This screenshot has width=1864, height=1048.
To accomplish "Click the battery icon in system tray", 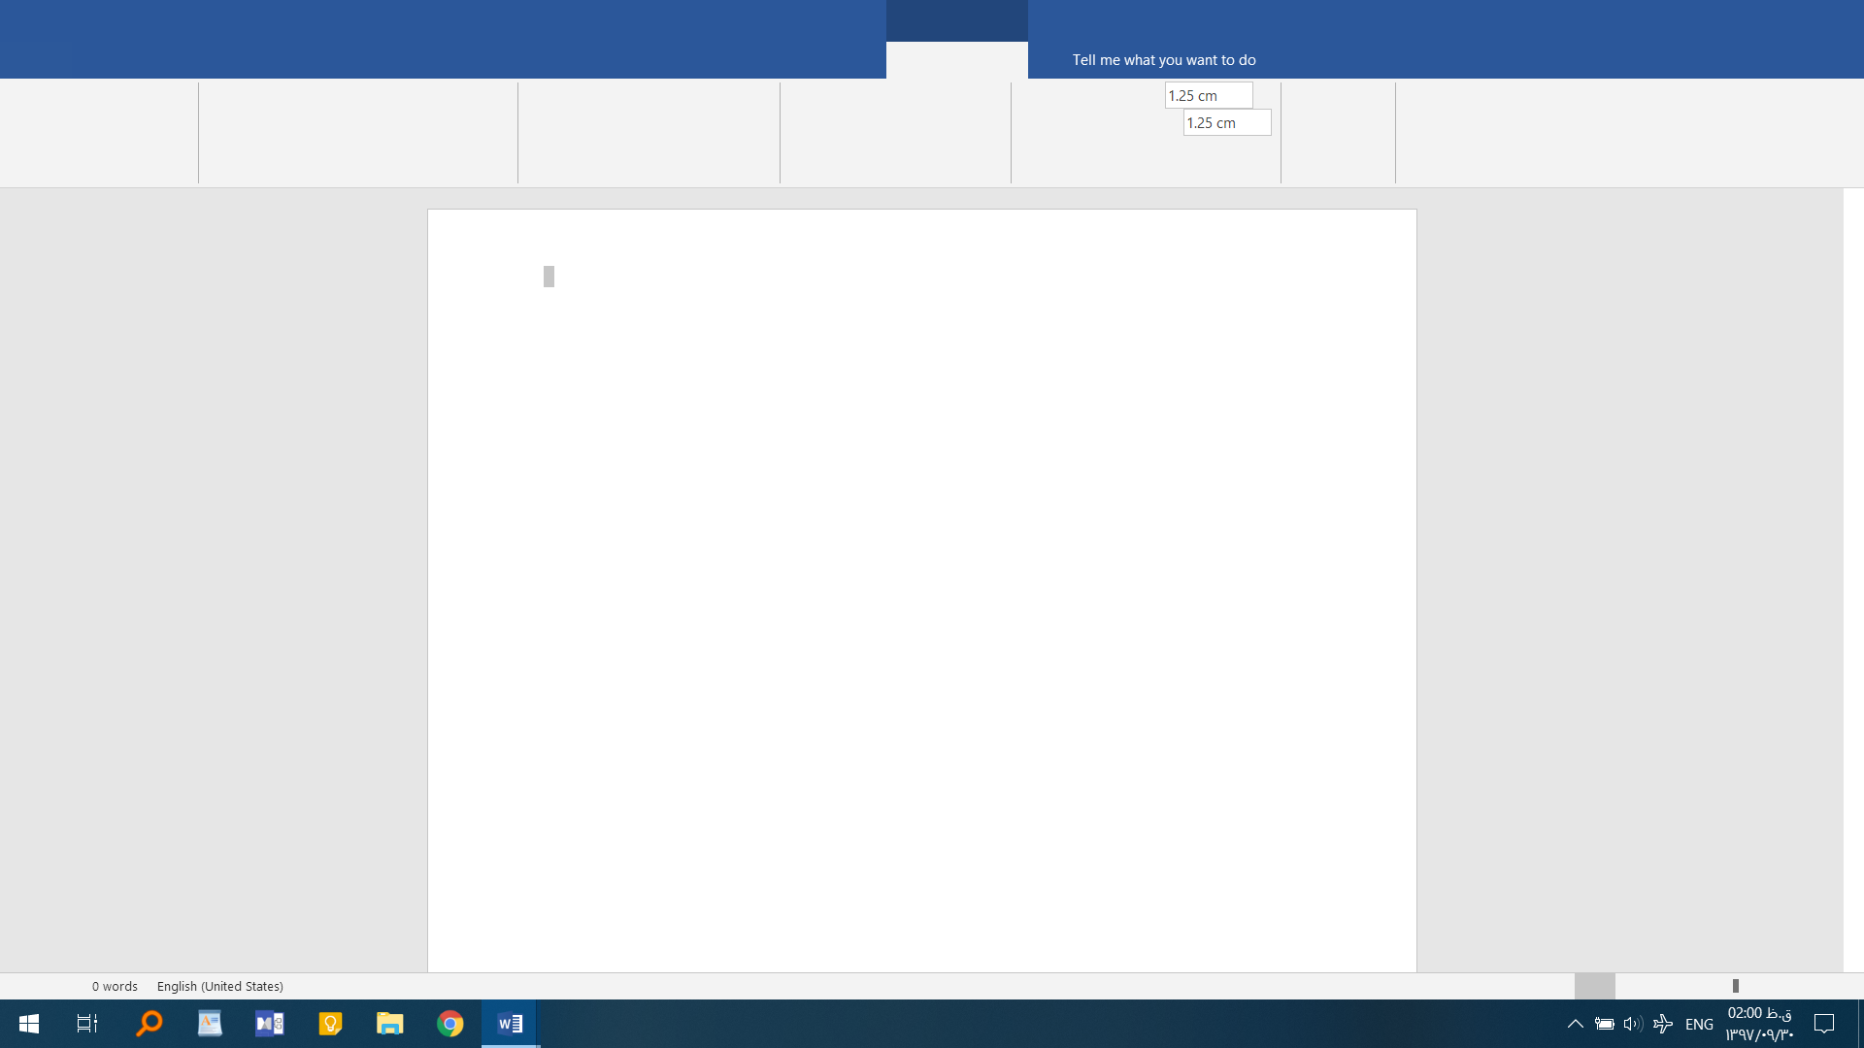I will coord(1605,1024).
